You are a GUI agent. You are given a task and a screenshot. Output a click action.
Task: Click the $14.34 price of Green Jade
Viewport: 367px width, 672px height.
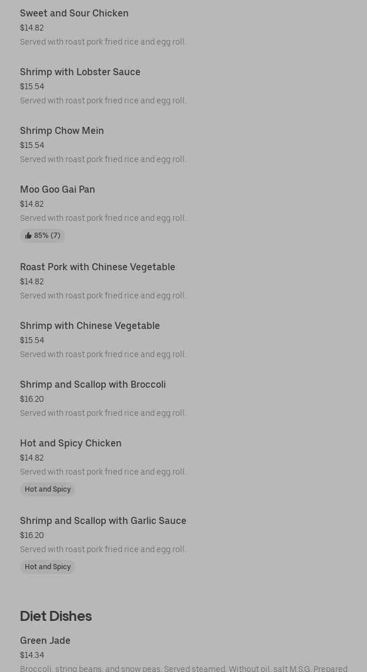(x=32, y=655)
